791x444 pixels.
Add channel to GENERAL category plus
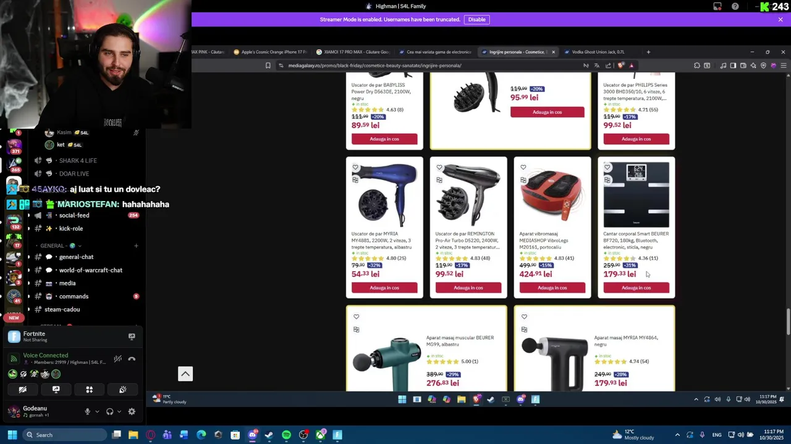[x=137, y=245]
